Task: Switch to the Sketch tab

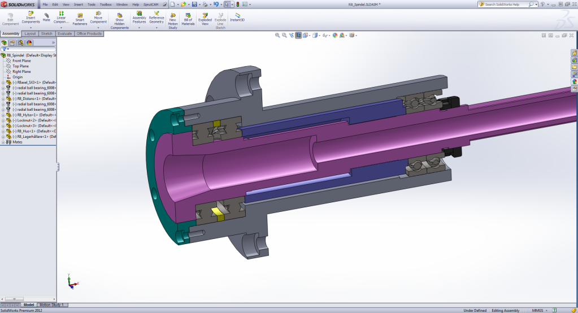Action: 46,33
